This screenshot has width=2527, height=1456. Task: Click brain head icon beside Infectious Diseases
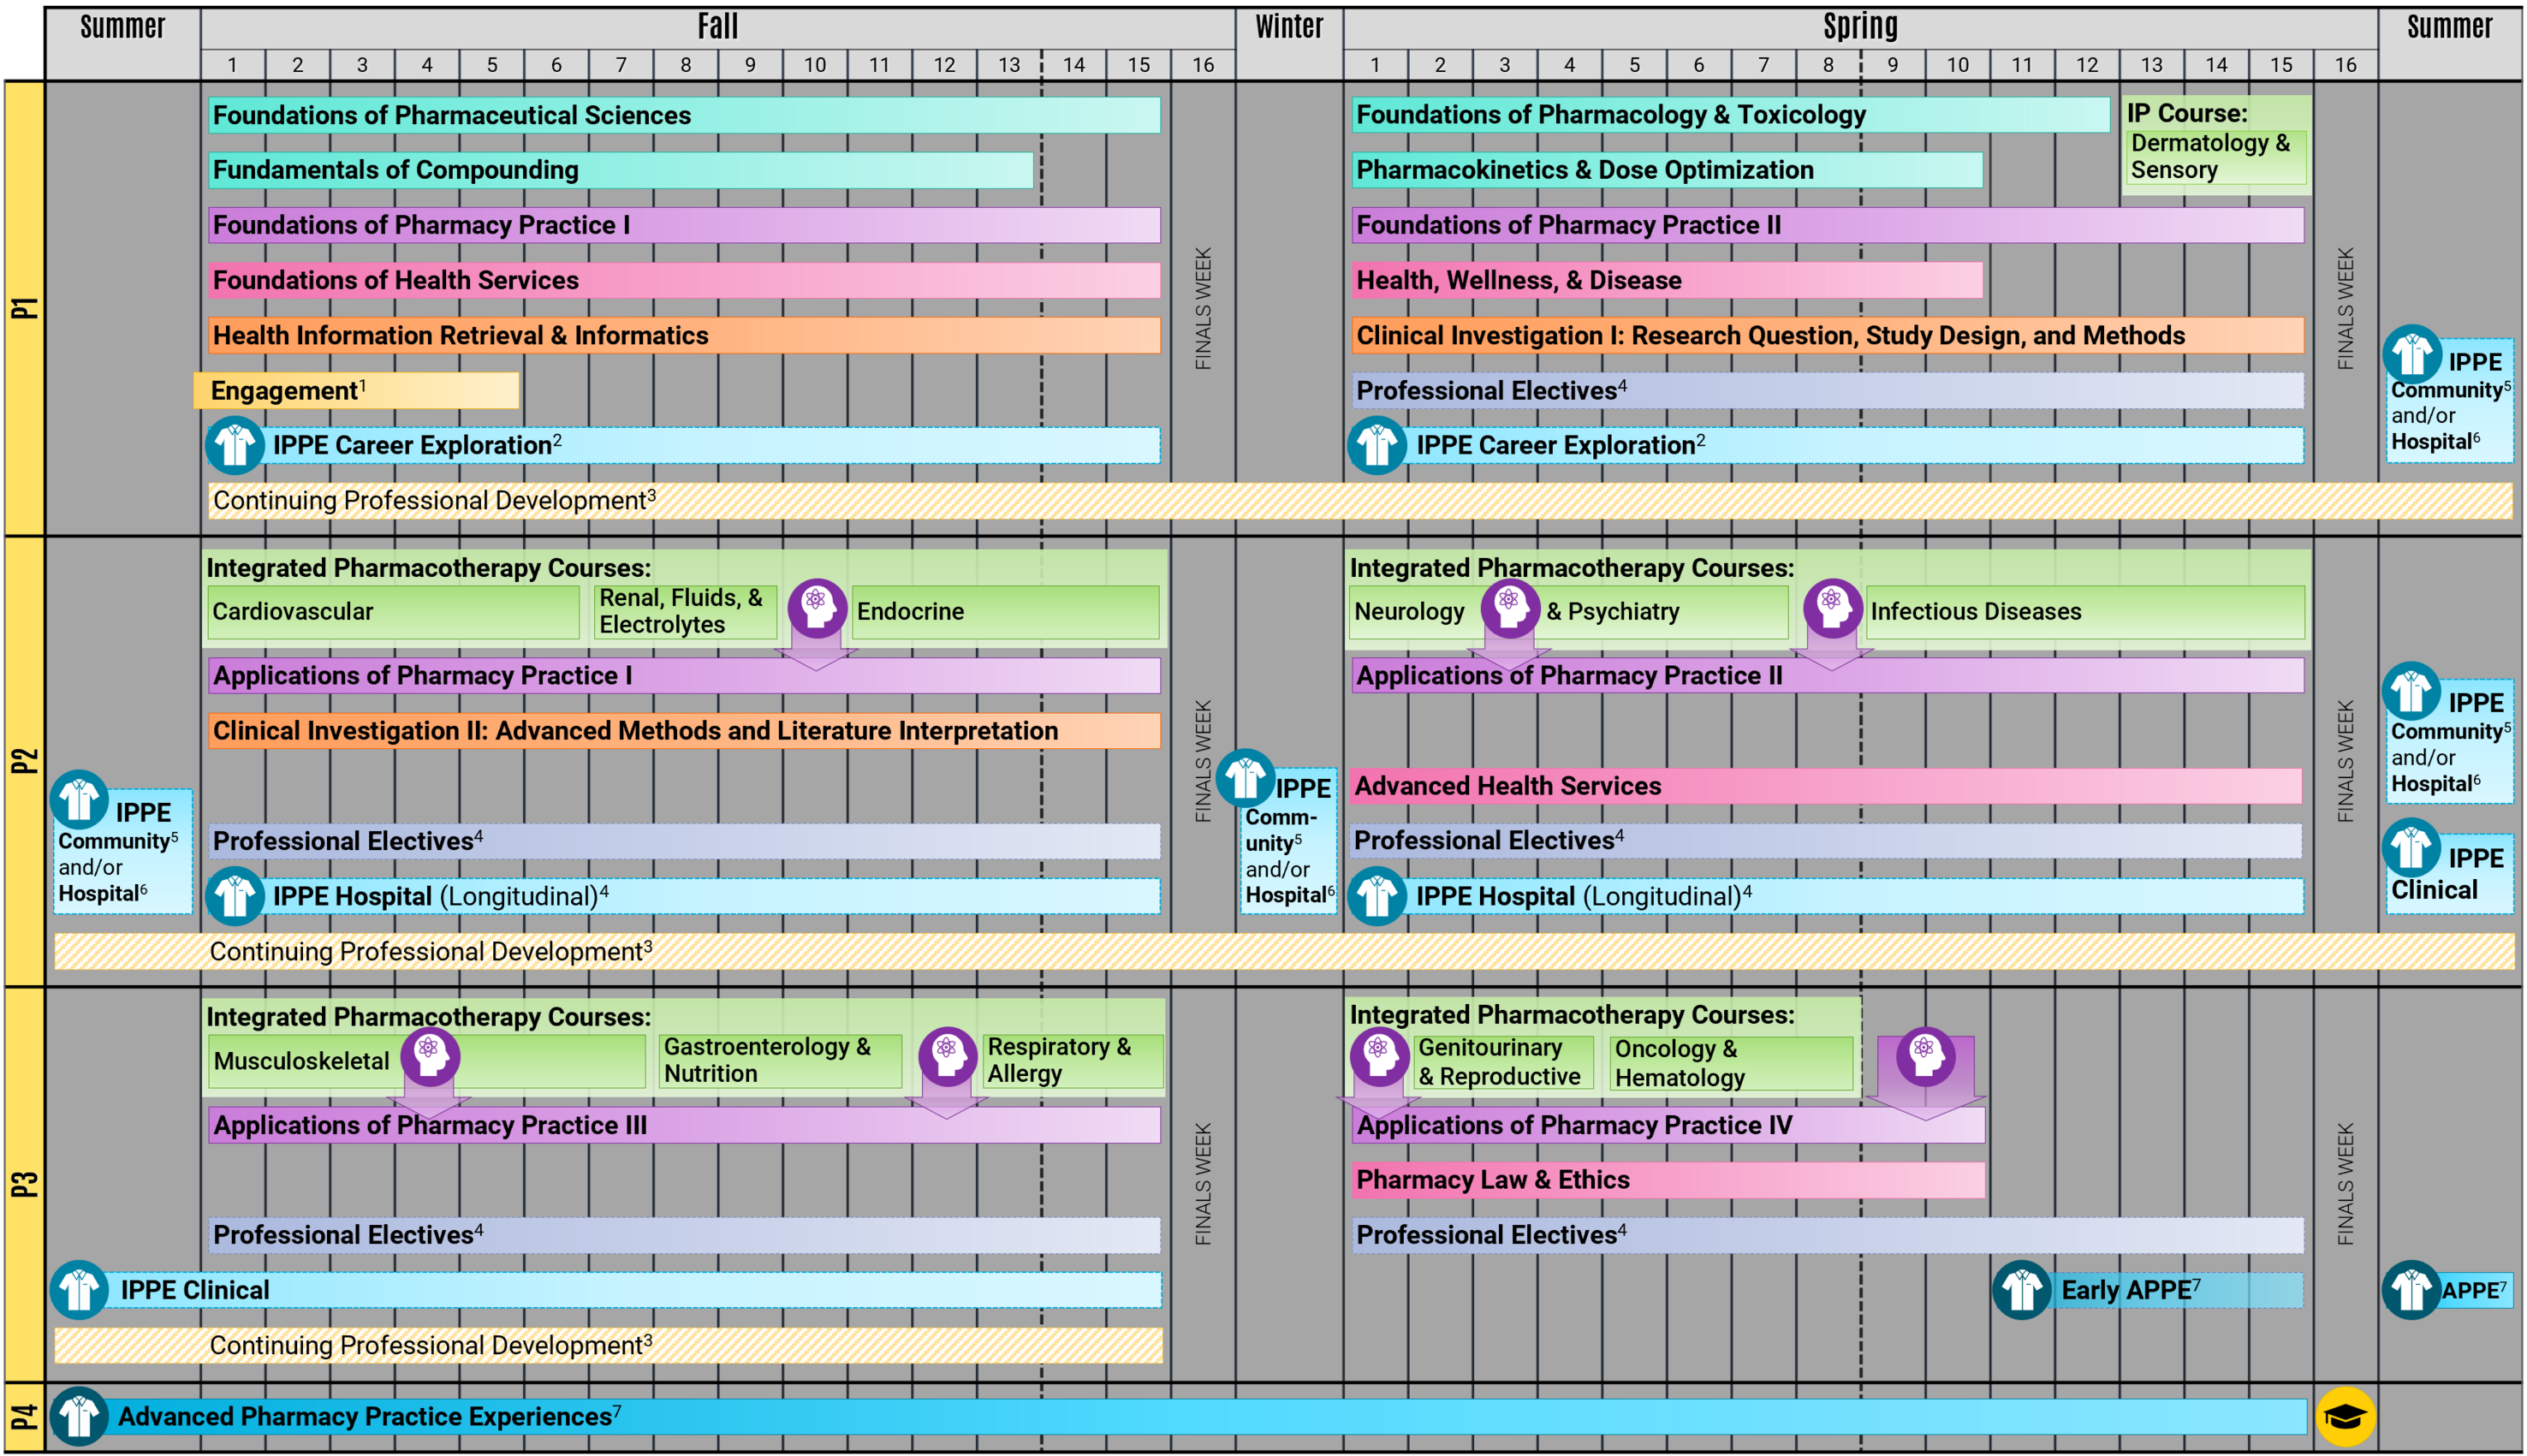tap(1832, 607)
